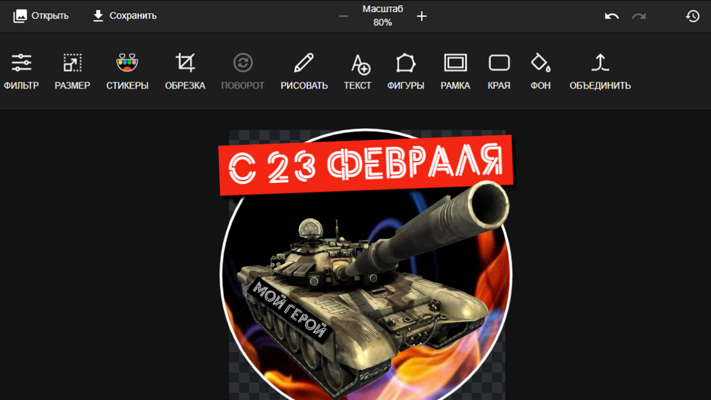Zoom out using the minus control

pos(343,16)
